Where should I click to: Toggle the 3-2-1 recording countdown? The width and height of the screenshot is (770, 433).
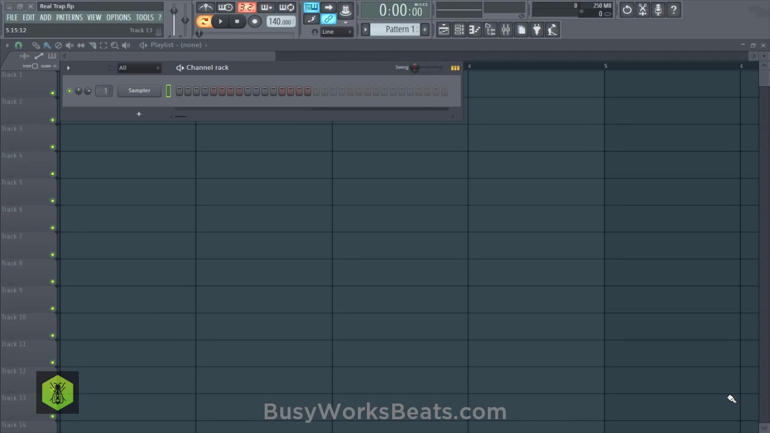click(246, 8)
